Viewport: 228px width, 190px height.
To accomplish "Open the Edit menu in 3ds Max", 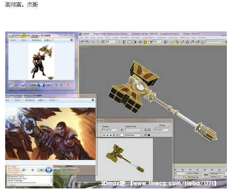I will tap(87, 37).
